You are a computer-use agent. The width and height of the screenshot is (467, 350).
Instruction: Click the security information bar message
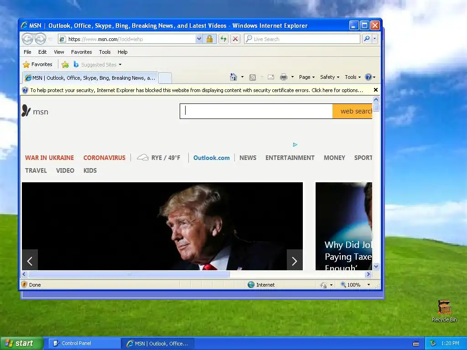coord(197,90)
